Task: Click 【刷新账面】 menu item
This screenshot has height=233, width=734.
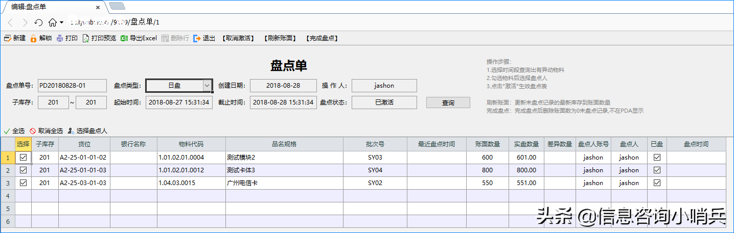Action: click(x=280, y=38)
